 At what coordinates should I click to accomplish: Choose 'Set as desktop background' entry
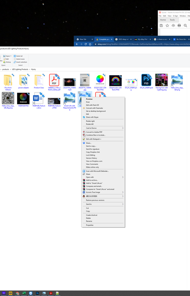click(103, 111)
